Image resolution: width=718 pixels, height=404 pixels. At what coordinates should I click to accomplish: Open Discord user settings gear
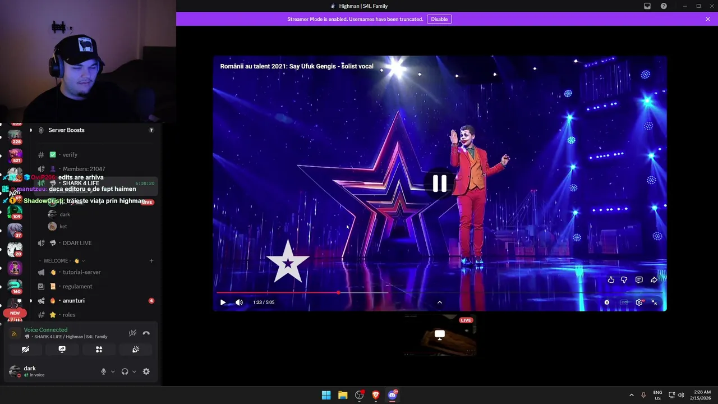click(146, 371)
